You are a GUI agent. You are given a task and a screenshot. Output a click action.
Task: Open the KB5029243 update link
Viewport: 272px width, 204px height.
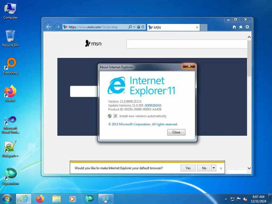[153, 105]
